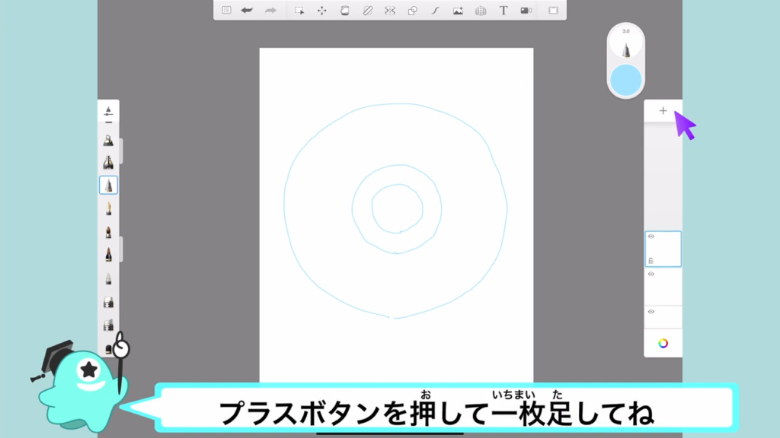This screenshot has height=438, width=780.
Task: Select the Text tool
Action: (503, 10)
